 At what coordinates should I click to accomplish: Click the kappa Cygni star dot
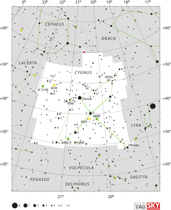point(120,69)
